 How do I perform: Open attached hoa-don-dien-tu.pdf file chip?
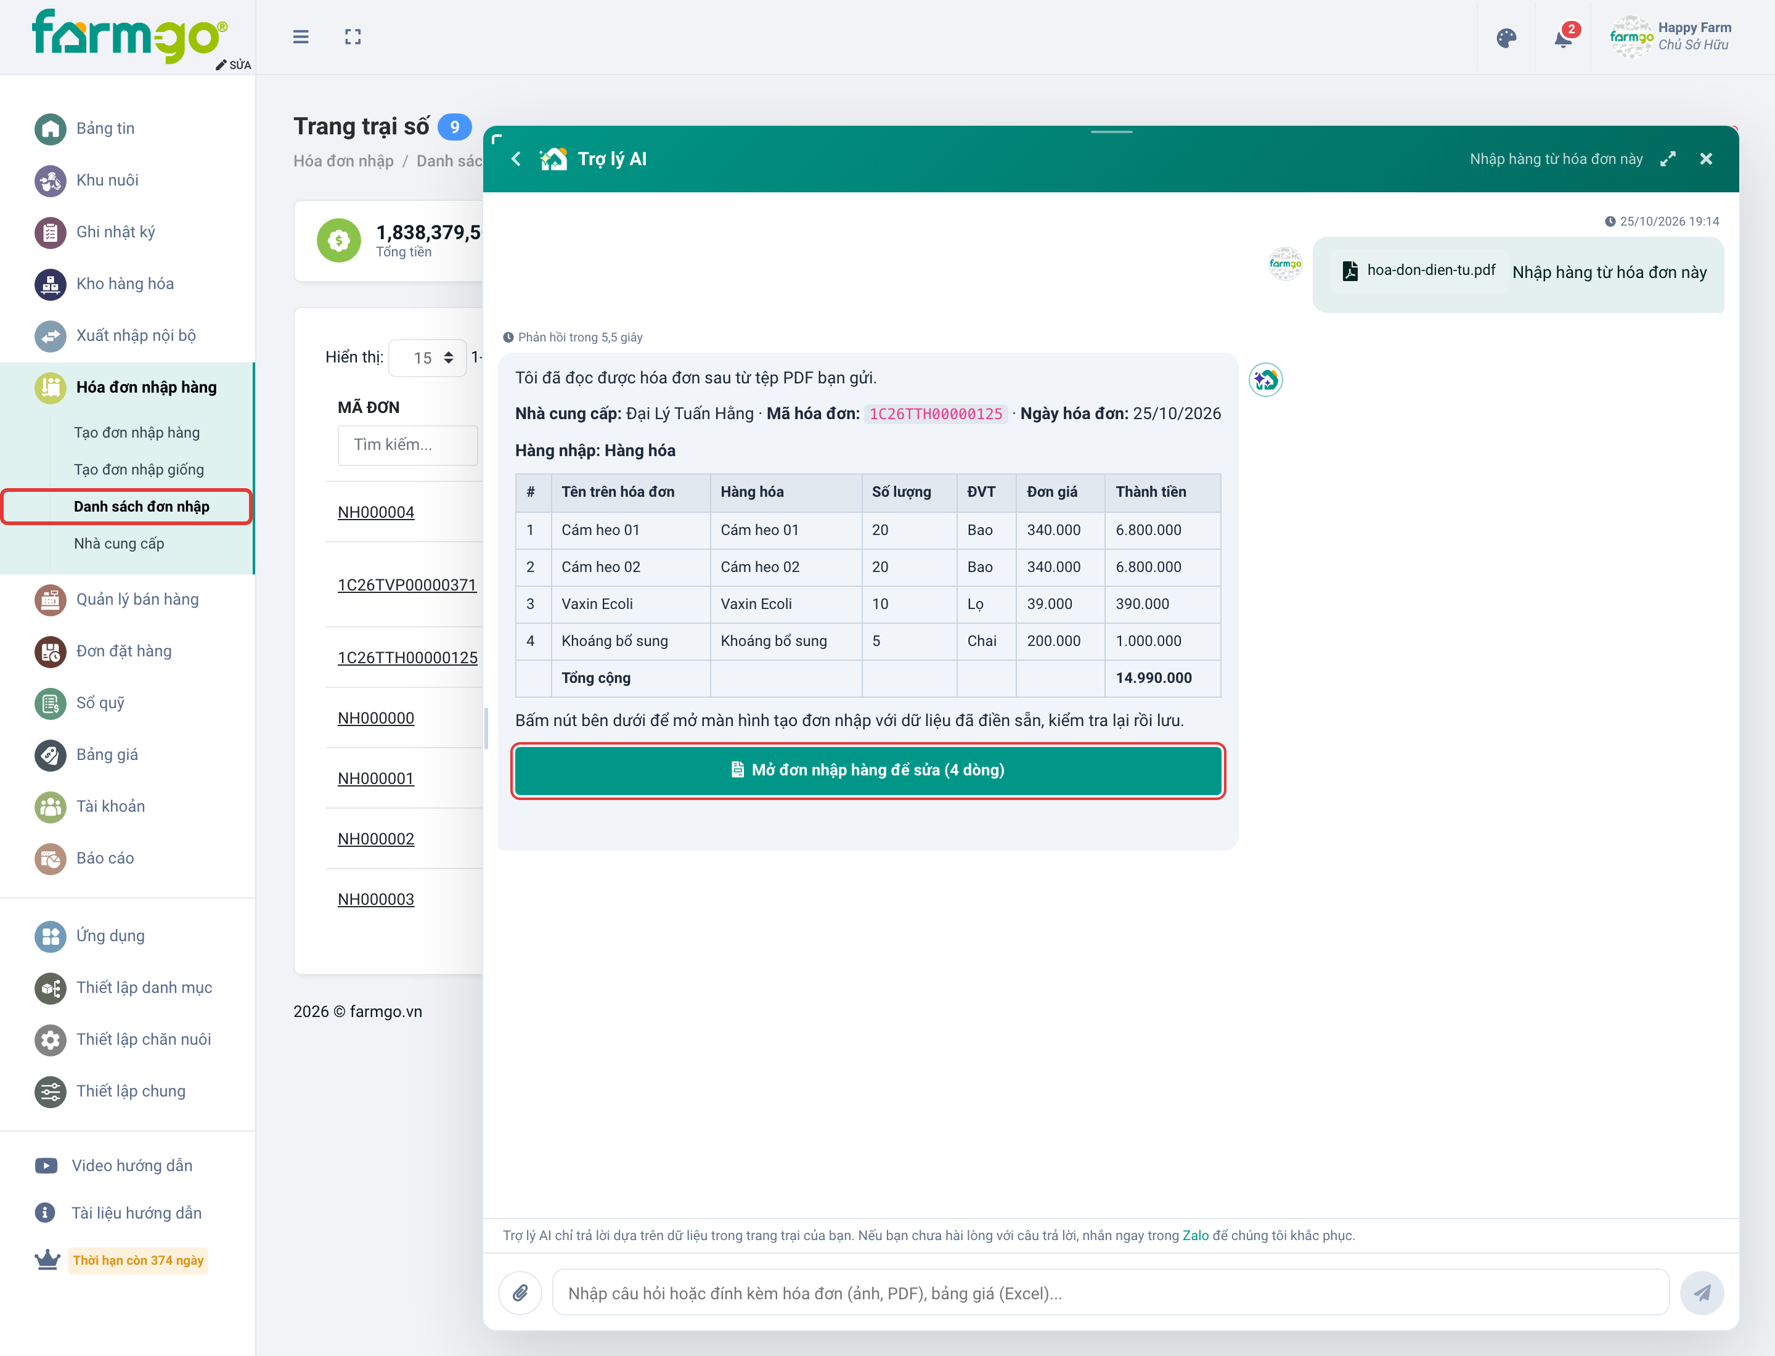pyautogui.click(x=1418, y=271)
